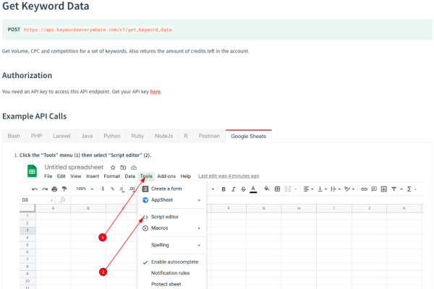434x289 pixels.
Task: Open the Tools menu in the spreadsheet
Action: (x=146, y=176)
